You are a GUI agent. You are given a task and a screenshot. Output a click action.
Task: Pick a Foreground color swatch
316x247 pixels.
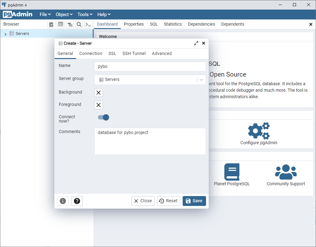tap(99, 105)
